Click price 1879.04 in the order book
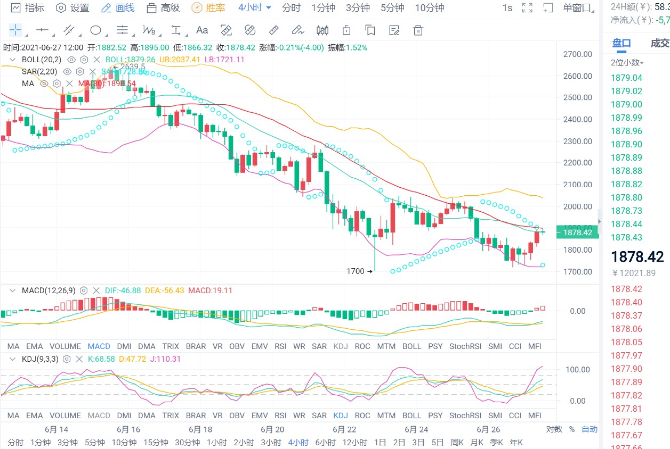 point(626,78)
